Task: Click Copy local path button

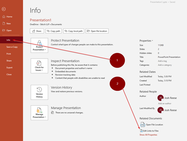Action: [73, 31]
